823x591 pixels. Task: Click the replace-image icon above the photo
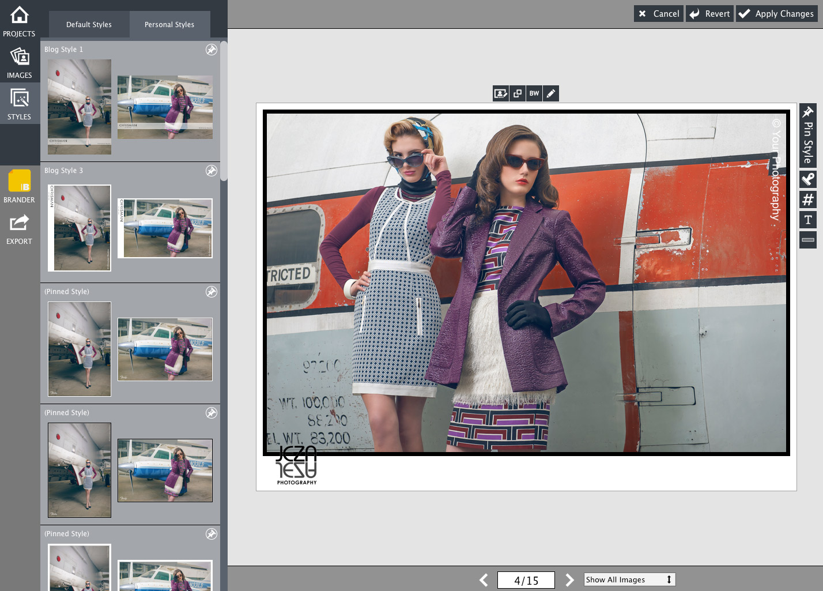click(501, 93)
